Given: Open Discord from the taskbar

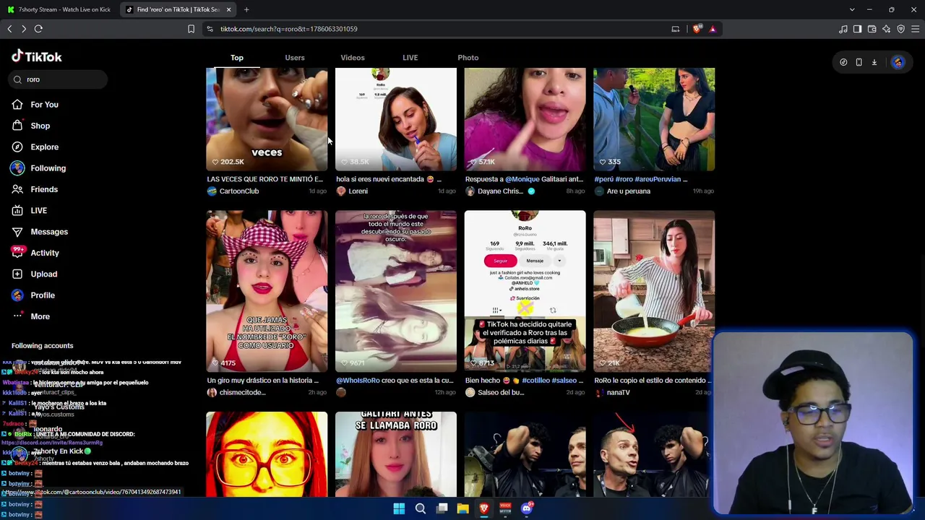Looking at the screenshot, I should click(527, 508).
